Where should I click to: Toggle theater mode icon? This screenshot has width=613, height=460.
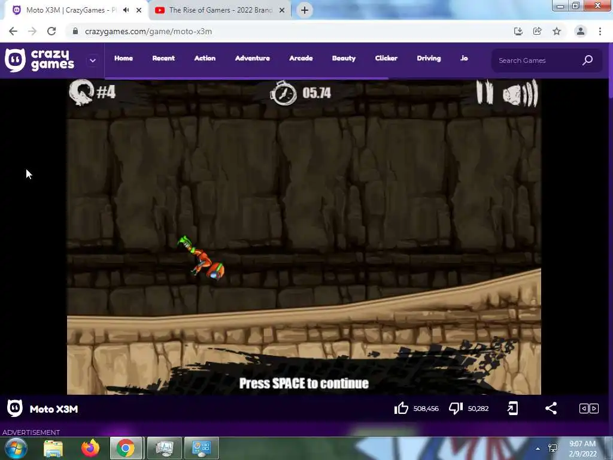589,408
